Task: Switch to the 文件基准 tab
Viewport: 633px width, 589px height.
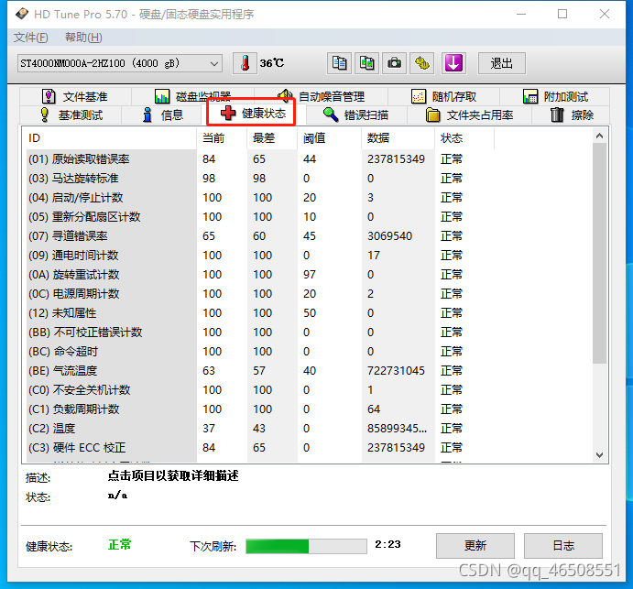Action: click(x=75, y=97)
